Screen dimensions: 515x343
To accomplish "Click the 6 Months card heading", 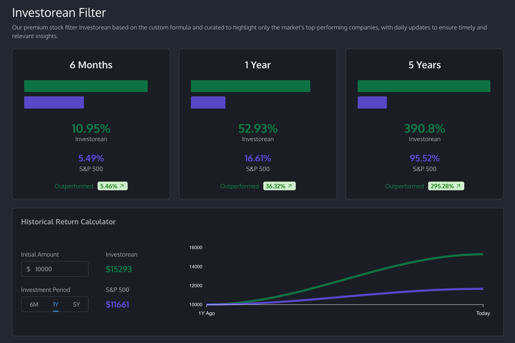I will [x=91, y=65].
